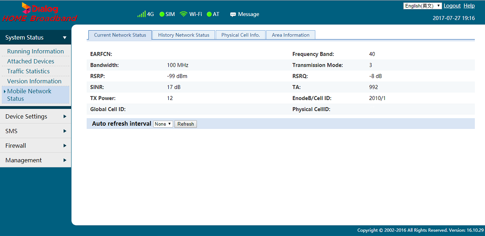
Task: Click the EARFCN label
Action: [101, 54]
